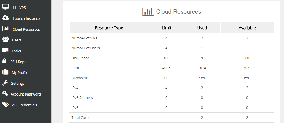
Task: Click the API Credentials tag icon
Action: [5, 105]
